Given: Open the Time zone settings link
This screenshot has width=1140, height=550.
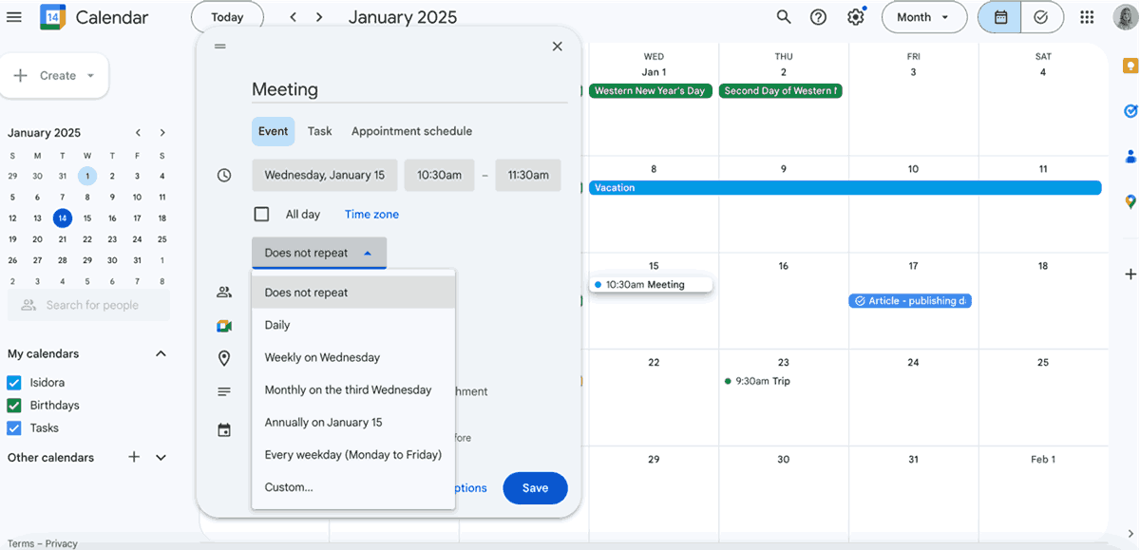Looking at the screenshot, I should coord(370,214).
